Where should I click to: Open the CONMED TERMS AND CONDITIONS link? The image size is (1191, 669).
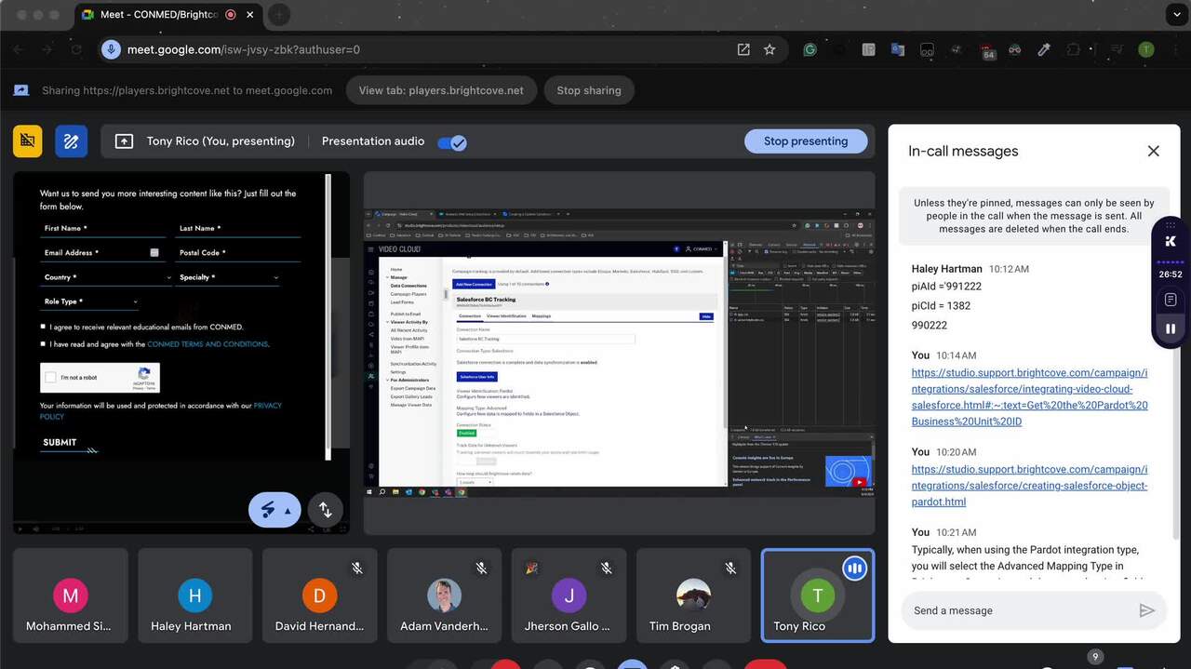[x=207, y=344]
